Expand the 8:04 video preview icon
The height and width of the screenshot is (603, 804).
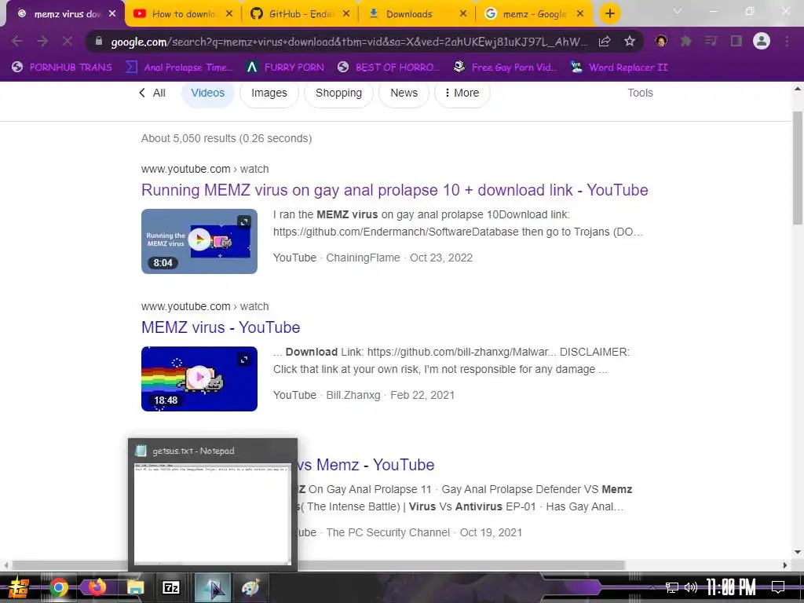pos(244,221)
